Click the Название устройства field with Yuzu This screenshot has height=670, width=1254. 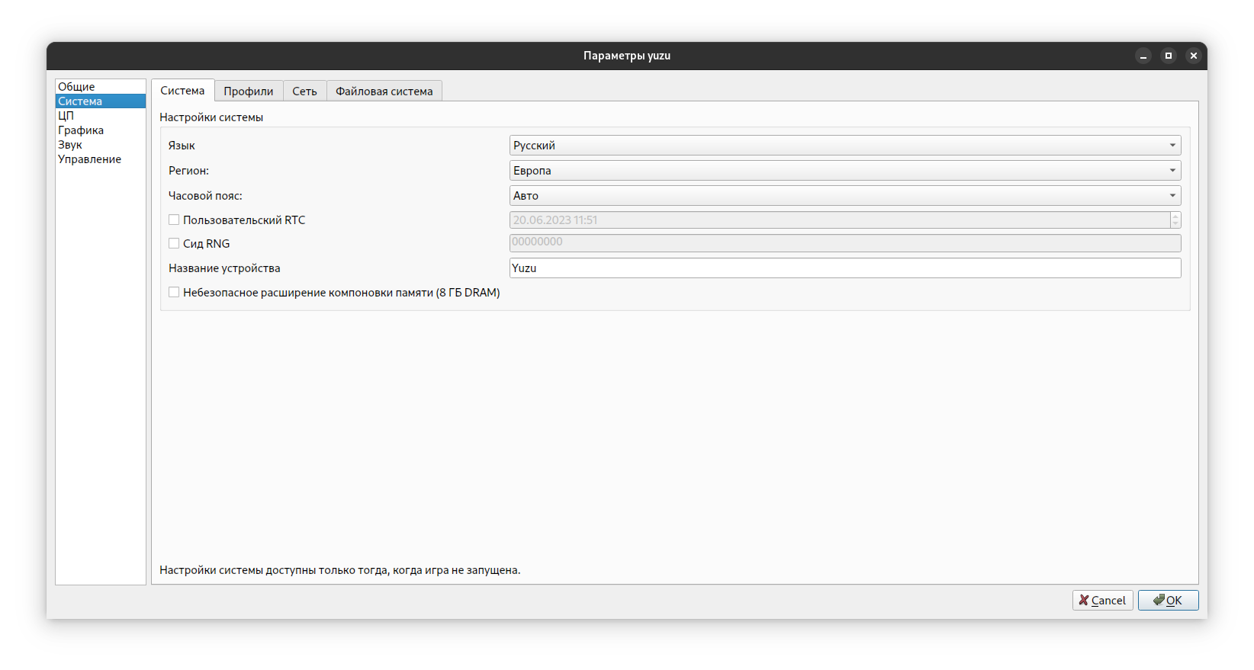tap(845, 268)
